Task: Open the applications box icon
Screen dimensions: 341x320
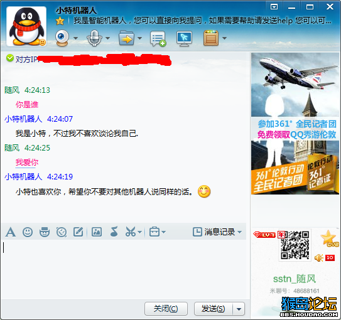Action: coord(211,38)
